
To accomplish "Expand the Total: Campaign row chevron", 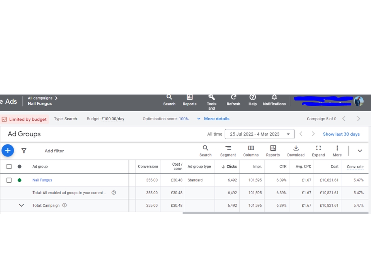I will pos(21,205).
